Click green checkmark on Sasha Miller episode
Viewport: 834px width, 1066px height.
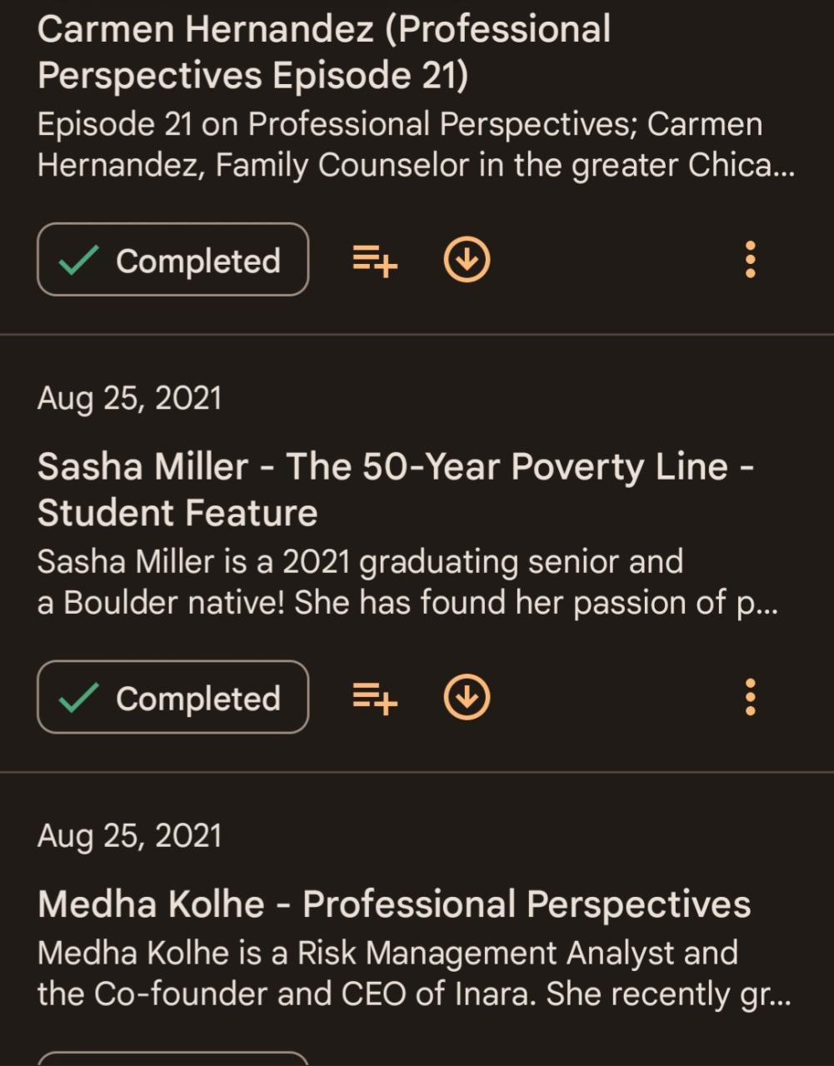[79, 698]
